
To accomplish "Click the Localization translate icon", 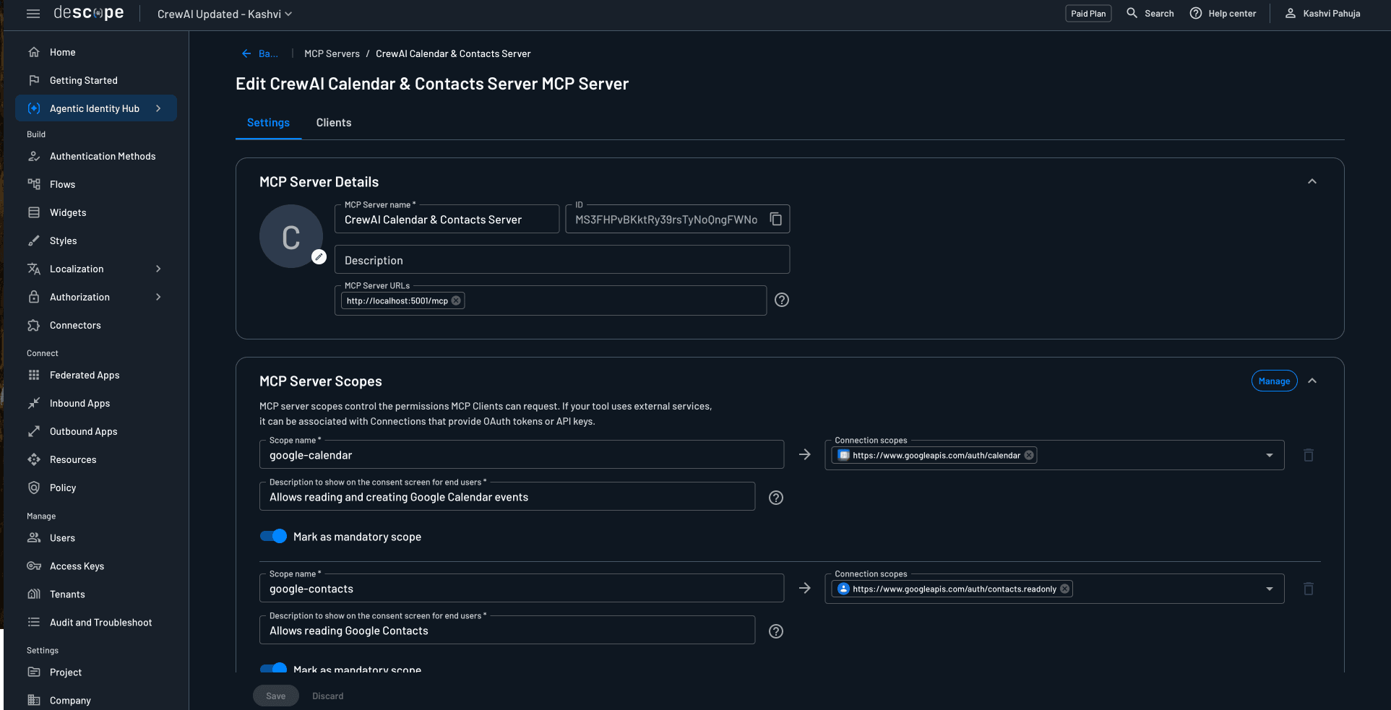I will (x=34, y=269).
